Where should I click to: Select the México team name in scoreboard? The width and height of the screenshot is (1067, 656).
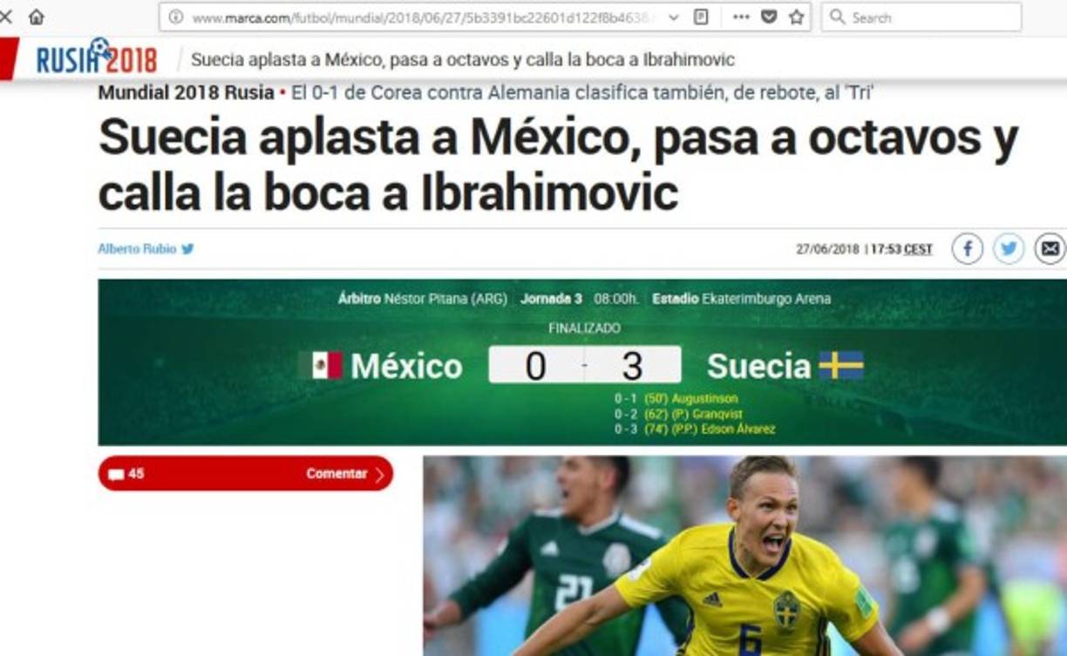point(406,366)
